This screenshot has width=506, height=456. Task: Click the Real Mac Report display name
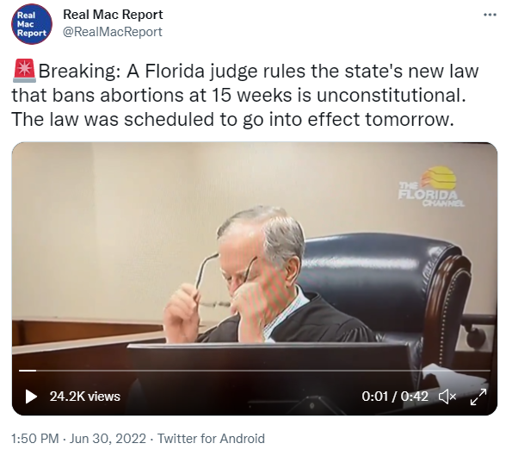[x=113, y=15]
